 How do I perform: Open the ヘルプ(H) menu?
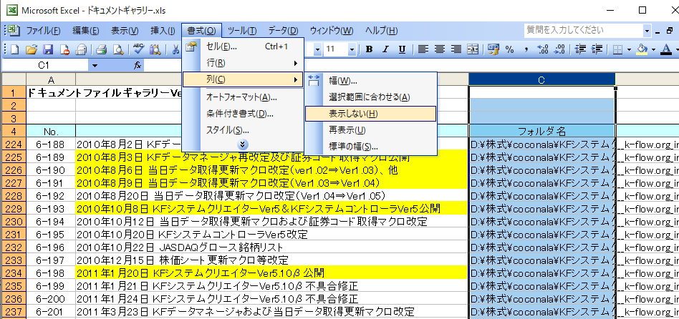pyautogui.click(x=381, y=31)
